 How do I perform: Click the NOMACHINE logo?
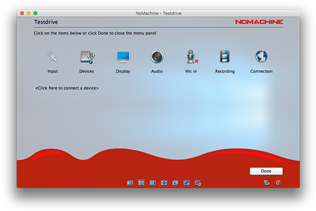(x=259, y=22)
